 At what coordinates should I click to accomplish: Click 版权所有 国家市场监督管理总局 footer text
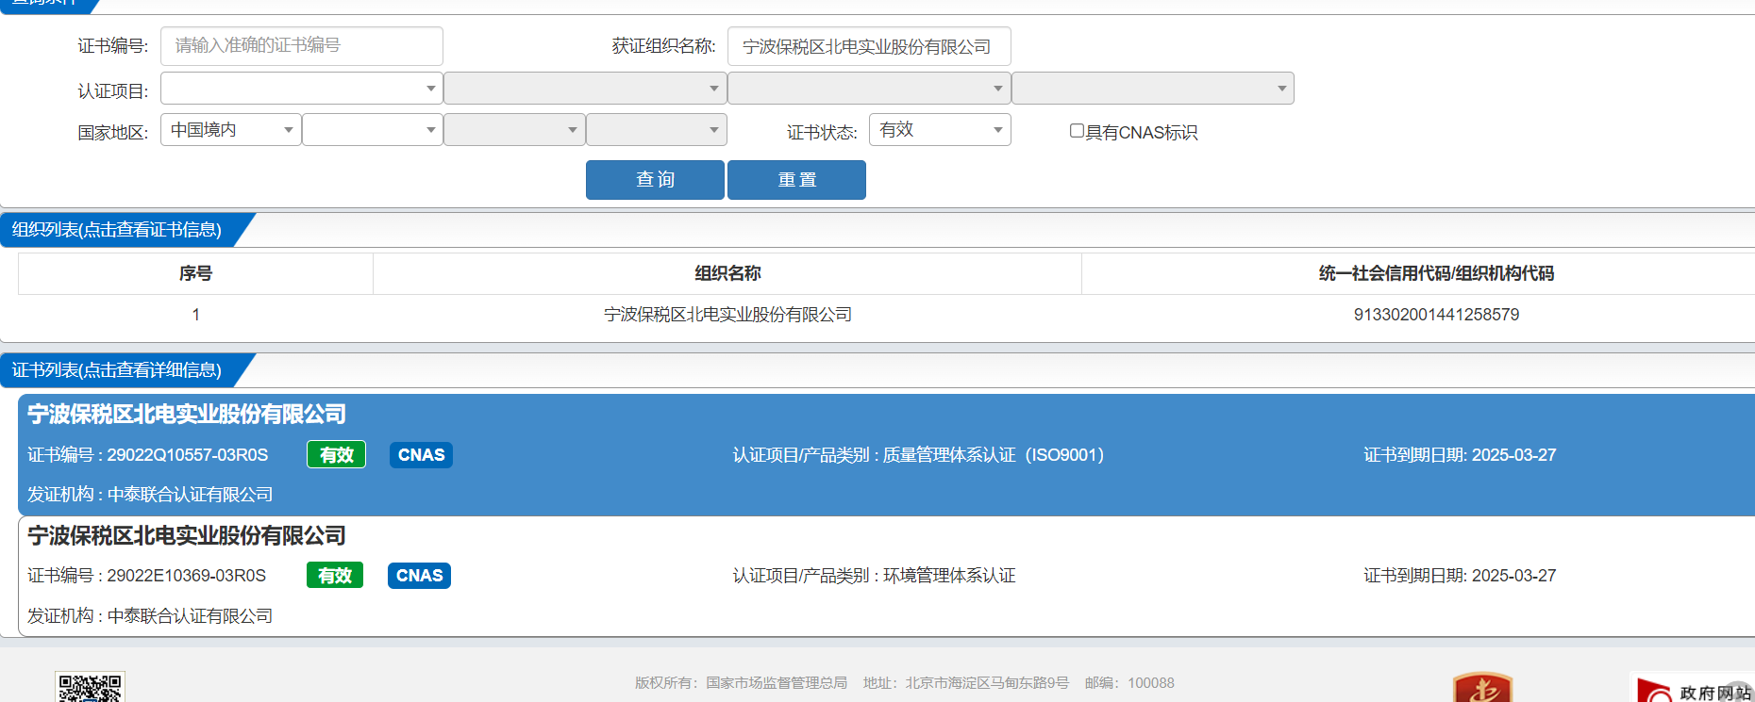(x=741, y=683)
